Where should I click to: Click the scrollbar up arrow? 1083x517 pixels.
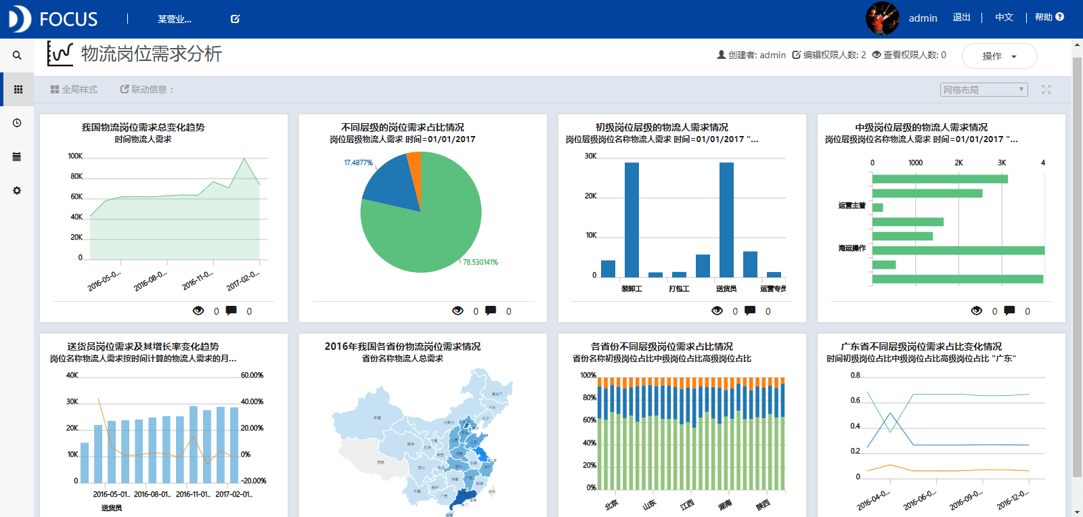tap(1077, 45)
